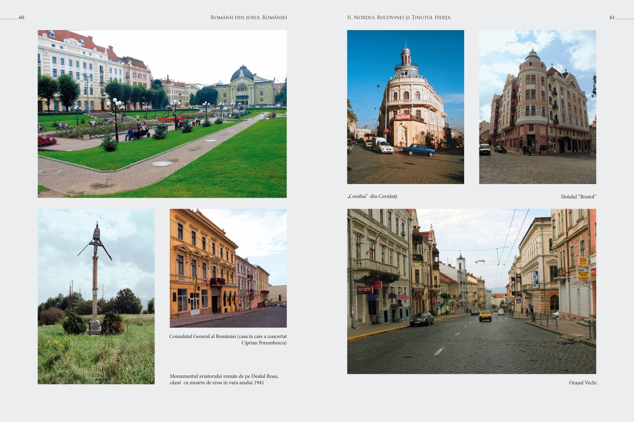Click the "Corabia" building photo
Screen dimensions: 634x422
pos(405,107)
